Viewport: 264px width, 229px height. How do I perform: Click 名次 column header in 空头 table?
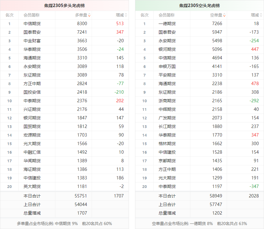pyautogui.click(x=144, y=15)
